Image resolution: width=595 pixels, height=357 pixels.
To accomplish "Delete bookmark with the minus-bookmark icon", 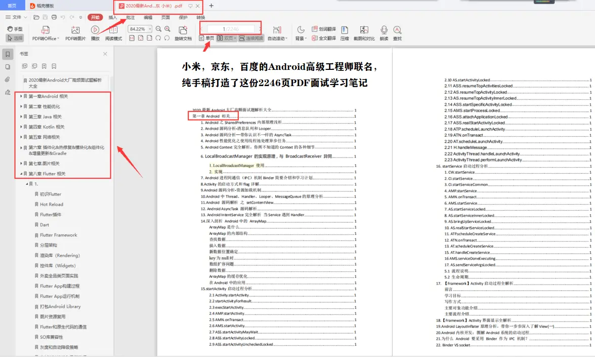I will [54, 66].
